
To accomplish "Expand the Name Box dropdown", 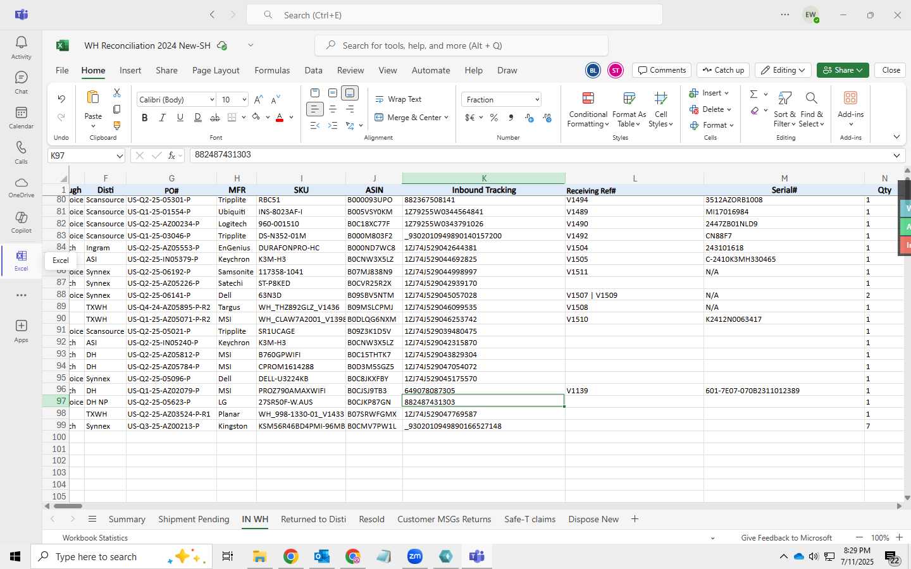I will click(x=119, y=156).
